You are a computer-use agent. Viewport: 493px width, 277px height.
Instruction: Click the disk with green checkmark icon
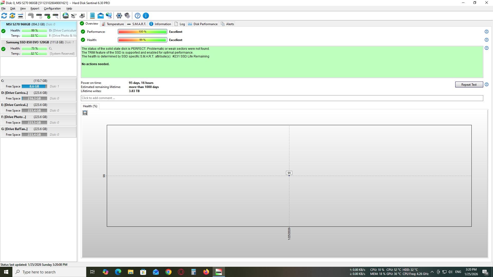click(47, 16)
